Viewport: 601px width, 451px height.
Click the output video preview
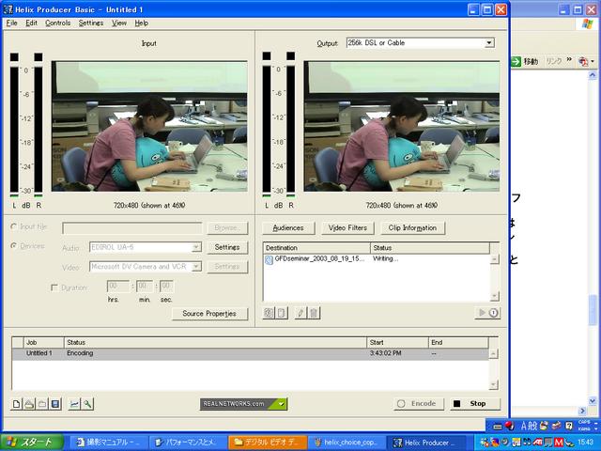pos(402,126)
